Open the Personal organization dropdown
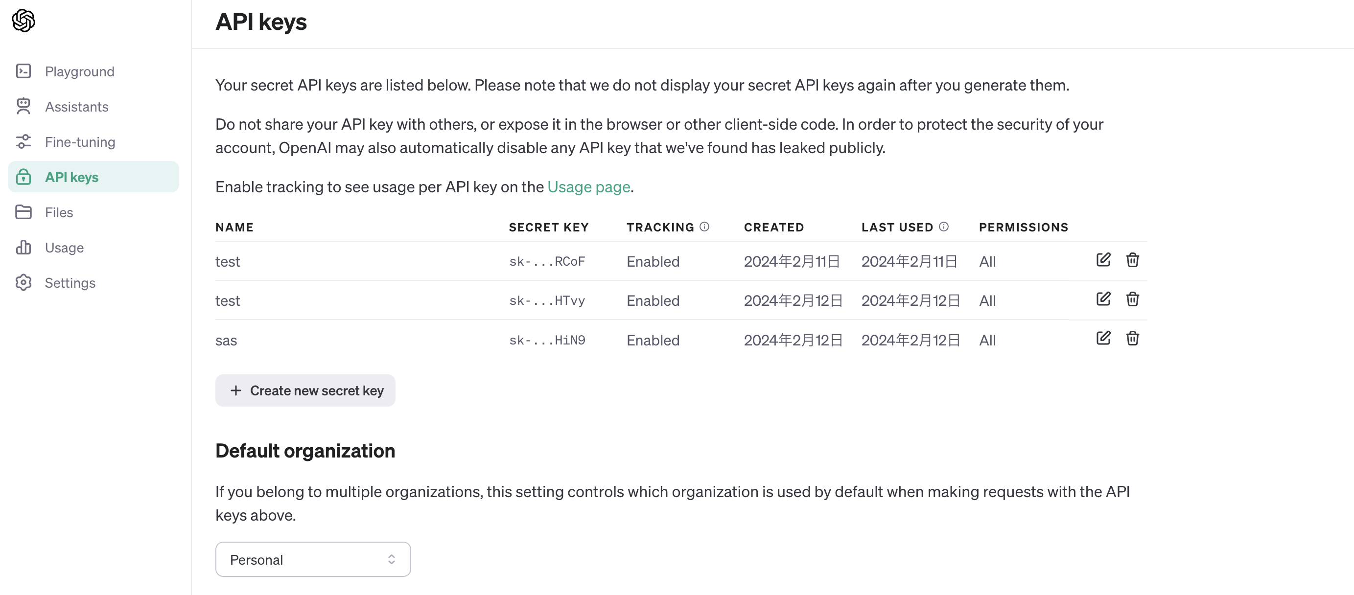This screenshot has width=1354, height=595. tap(313, 559)
